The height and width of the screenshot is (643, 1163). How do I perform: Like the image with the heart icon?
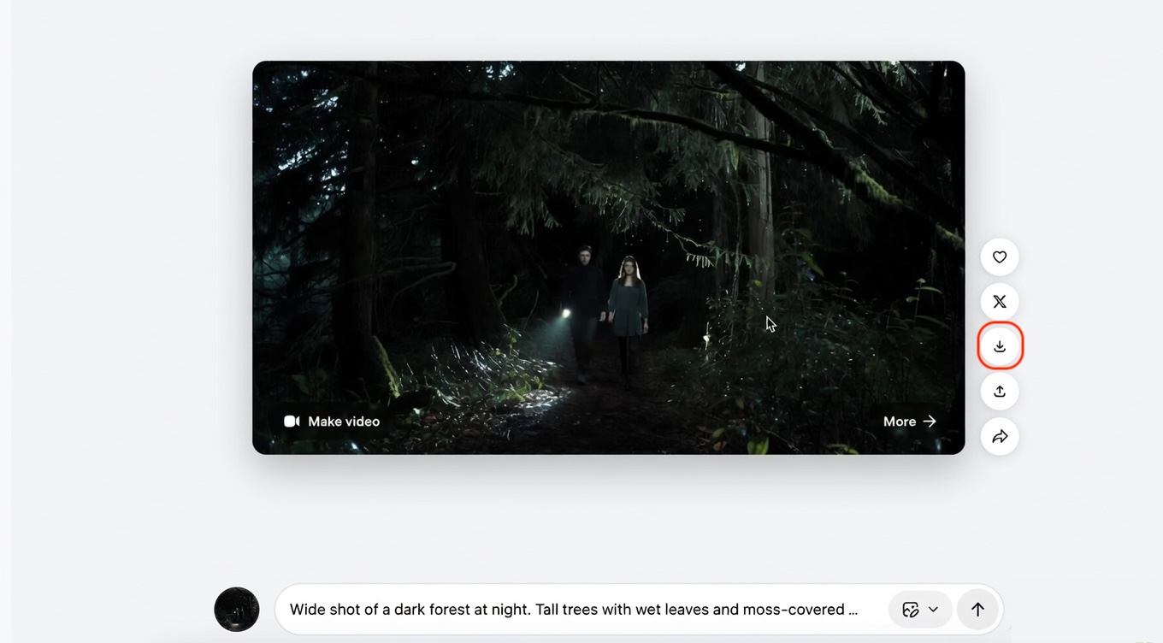click(x=999, y=257)
